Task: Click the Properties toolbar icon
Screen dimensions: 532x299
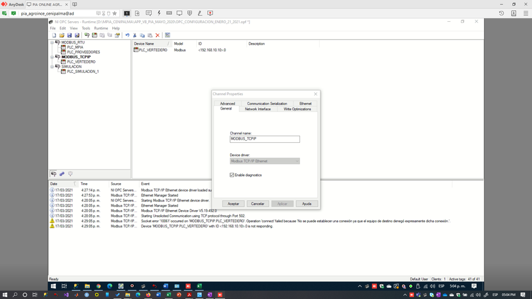Action: pyautogui.click(x=117, y=35)
